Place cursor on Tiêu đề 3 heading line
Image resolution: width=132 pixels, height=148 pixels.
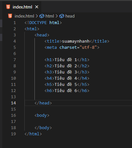click(67, 72)
